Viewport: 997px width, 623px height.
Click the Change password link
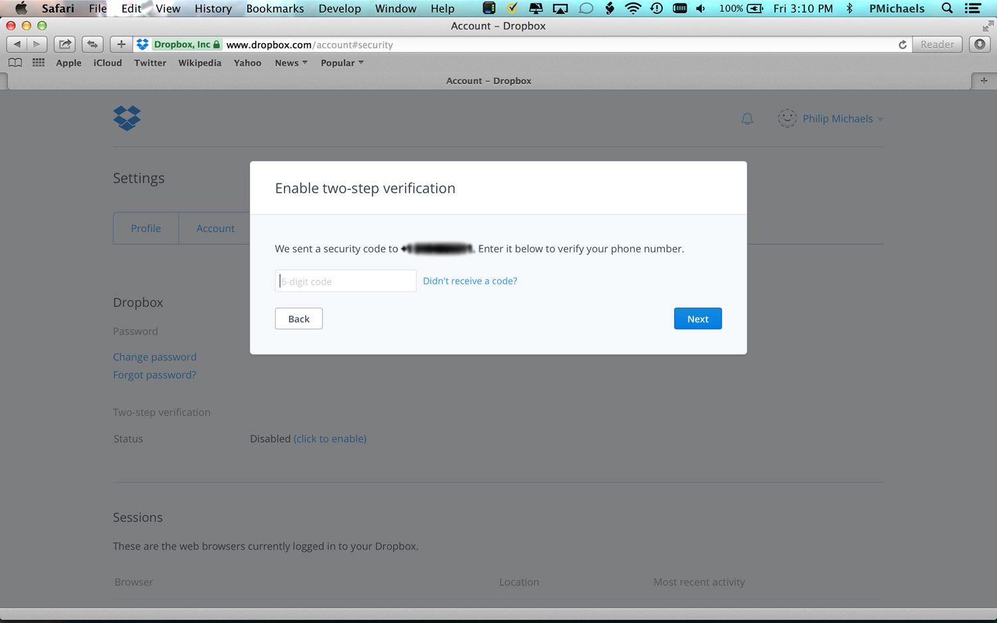click(155, 357)
